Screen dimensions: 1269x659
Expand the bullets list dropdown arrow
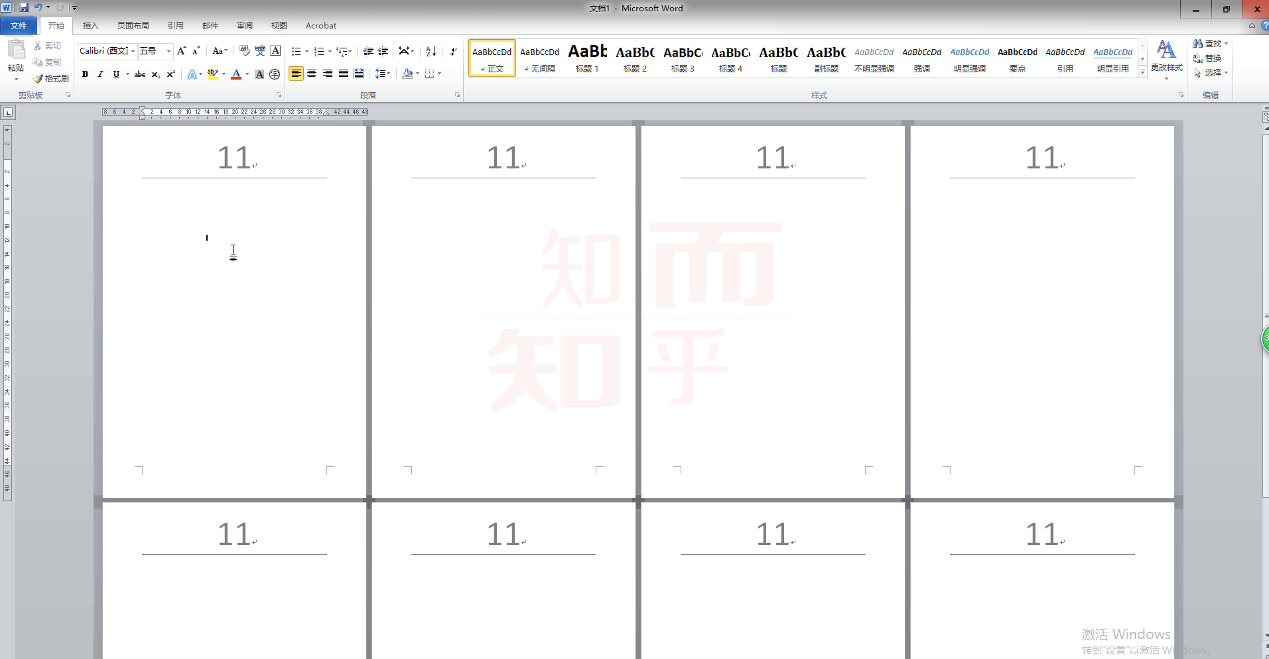[306, 52]
